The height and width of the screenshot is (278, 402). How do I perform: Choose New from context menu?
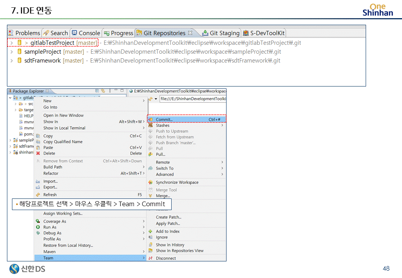(x=90, y=101)
